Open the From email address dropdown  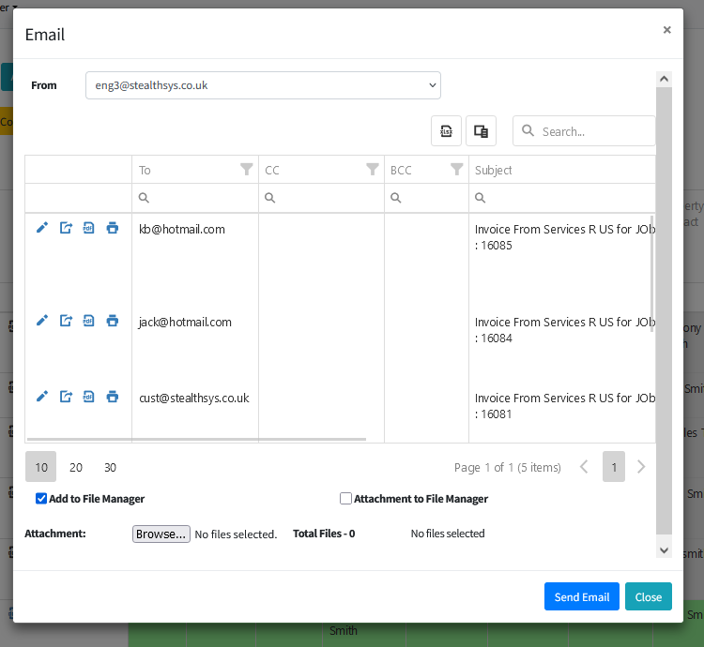(263, 85)
